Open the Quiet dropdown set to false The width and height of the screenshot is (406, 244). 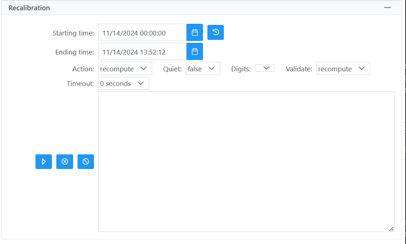coord(203,69)
